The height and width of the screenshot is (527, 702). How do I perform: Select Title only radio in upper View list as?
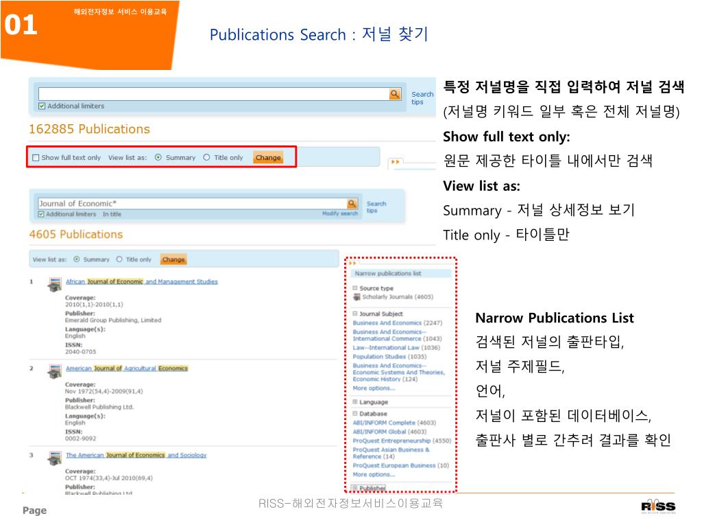tap(206, 157)
